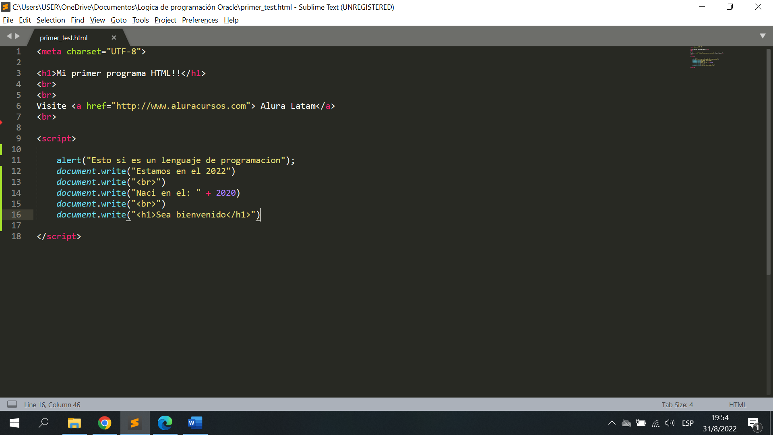Open the Find menu
This screenshot has height=435, width=773.
(x=77, y=20)
